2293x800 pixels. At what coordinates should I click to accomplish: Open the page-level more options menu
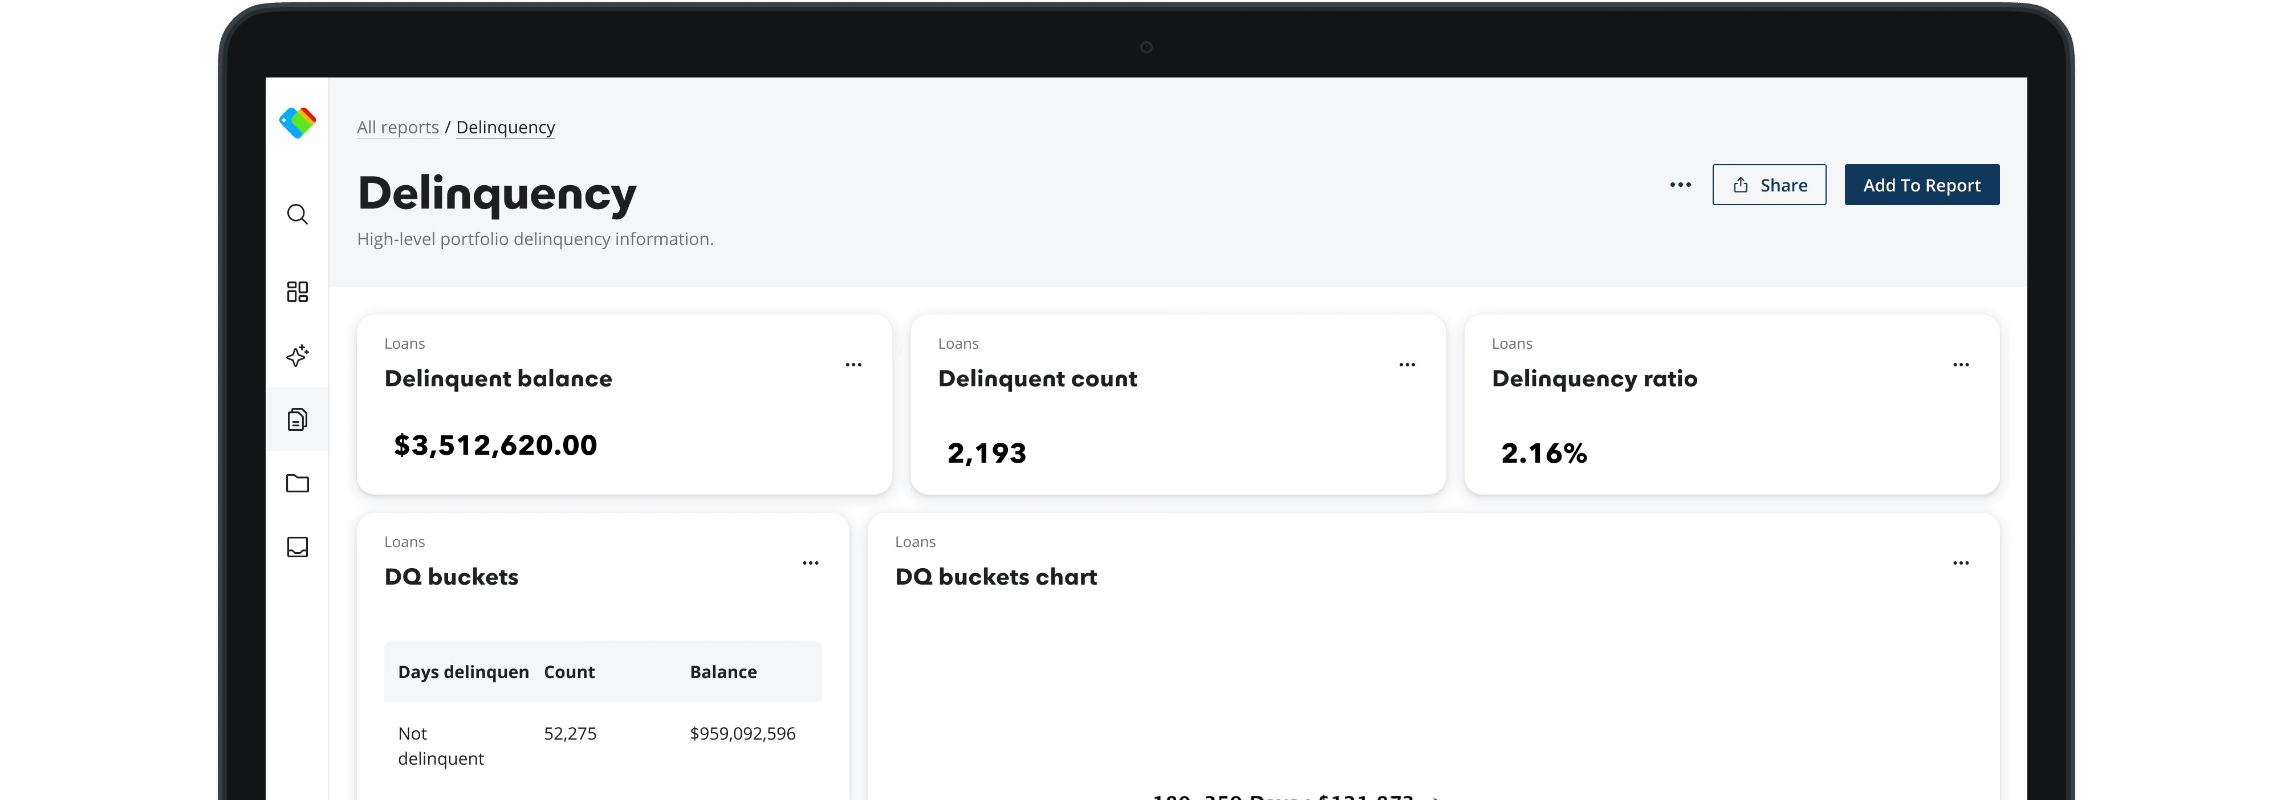[1680, 185]
